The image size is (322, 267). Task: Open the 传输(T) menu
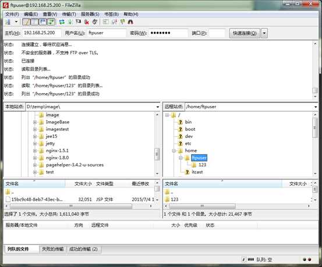(69, 14)
